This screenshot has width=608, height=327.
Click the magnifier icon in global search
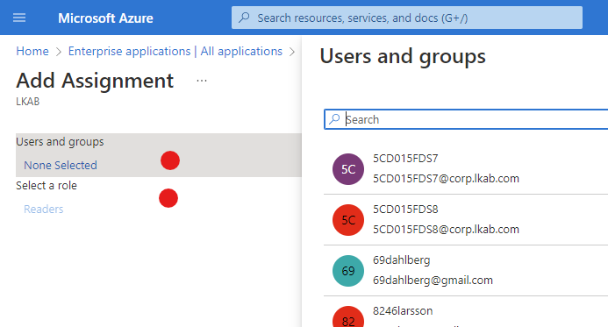point(244,18)
